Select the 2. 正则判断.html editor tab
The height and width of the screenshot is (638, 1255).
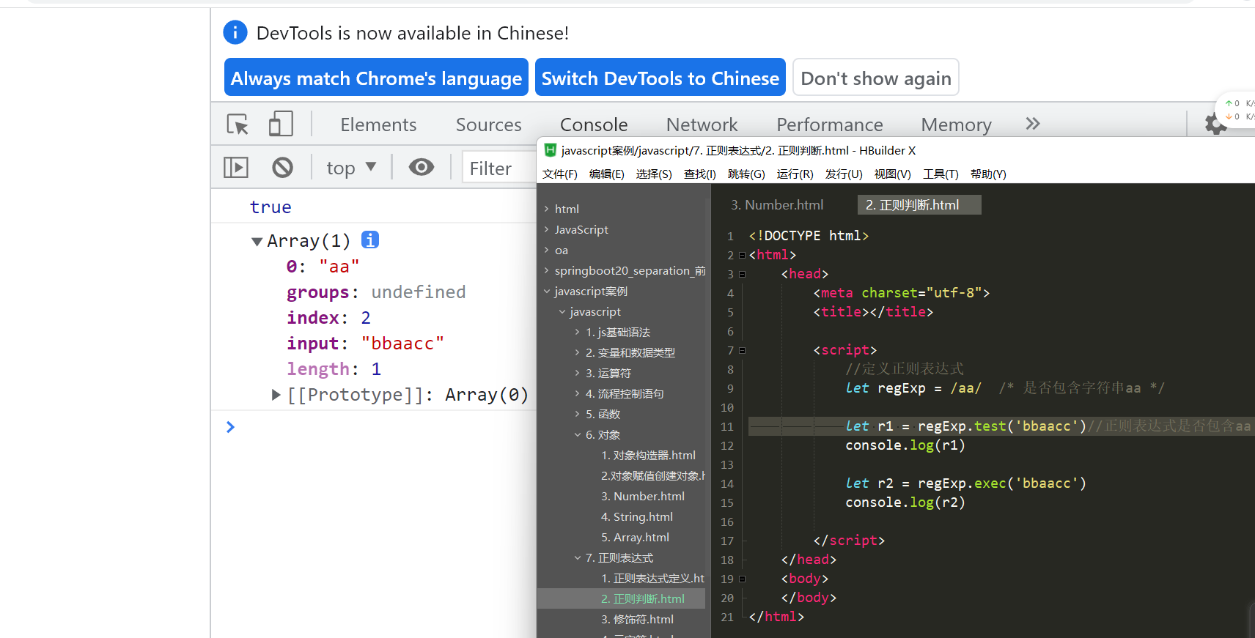(919, 205)
